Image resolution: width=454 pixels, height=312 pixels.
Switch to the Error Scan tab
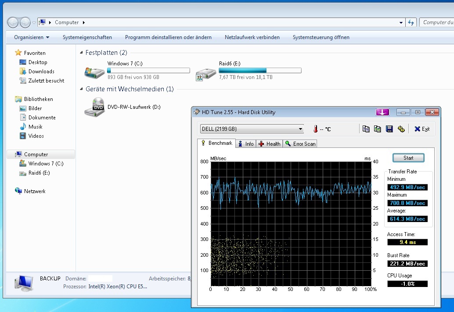tap(300, 144)
